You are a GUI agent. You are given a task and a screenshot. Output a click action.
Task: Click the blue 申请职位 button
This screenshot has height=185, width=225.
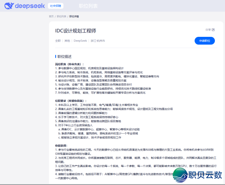click(205, 41)
